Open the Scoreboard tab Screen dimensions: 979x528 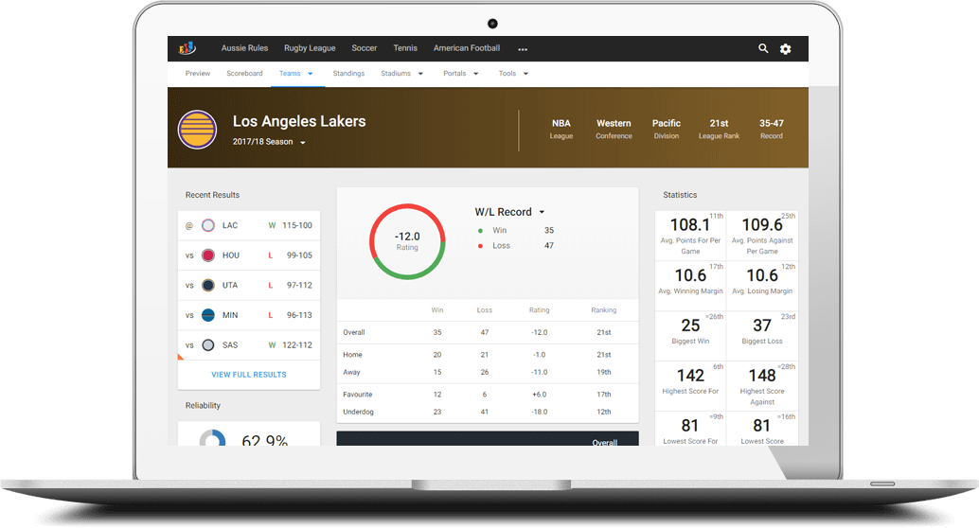tap(244, 73)
